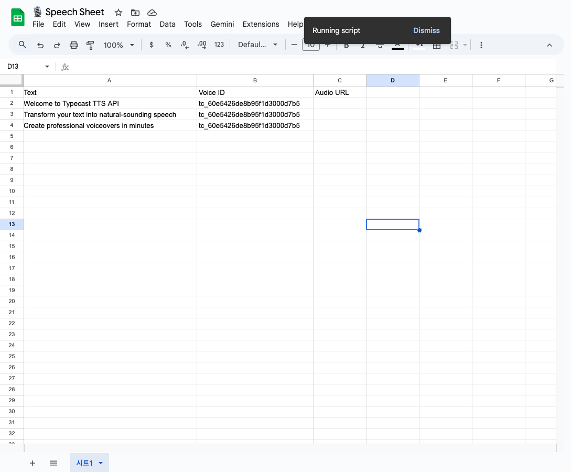The image size is (571, 472).
Task: Select column B header
Action: [x=255, y=80]
